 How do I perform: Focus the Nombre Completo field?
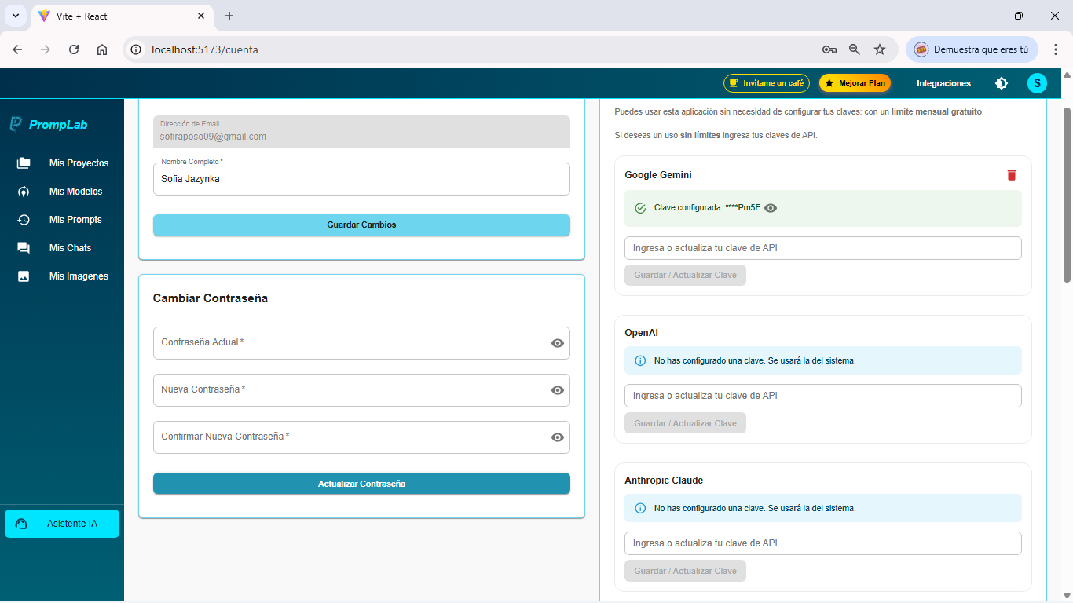click(x=361, y=179)
